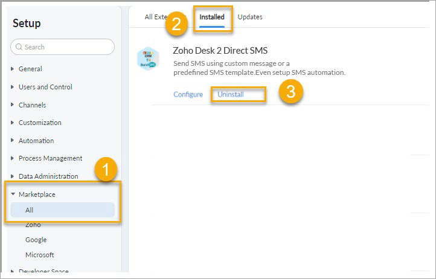Viewport: 436px width, 279px height.
Task: Expand the Channels section arrow
Action: click(12, 105)
